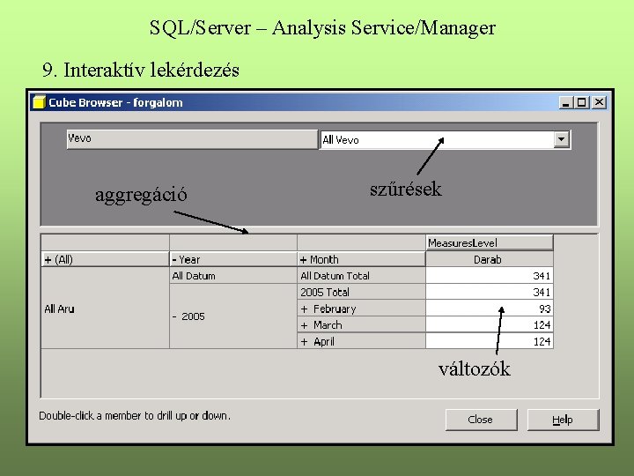Image resolution: width=634 pixels, height=476 pixels.
Task: Click the Cube Browser - forgalom title
Action: point(115,103)
